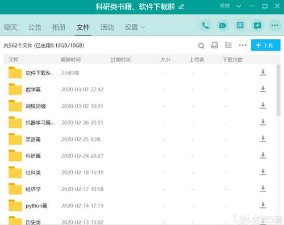This screenshot has width=284, height=225.
Task: Switch to the 聊天 tab
Action: coord(11,27)
